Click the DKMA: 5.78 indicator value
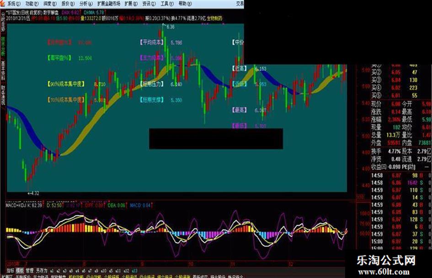The width and height of the screenshot is (432, 278). pos(94,13)
